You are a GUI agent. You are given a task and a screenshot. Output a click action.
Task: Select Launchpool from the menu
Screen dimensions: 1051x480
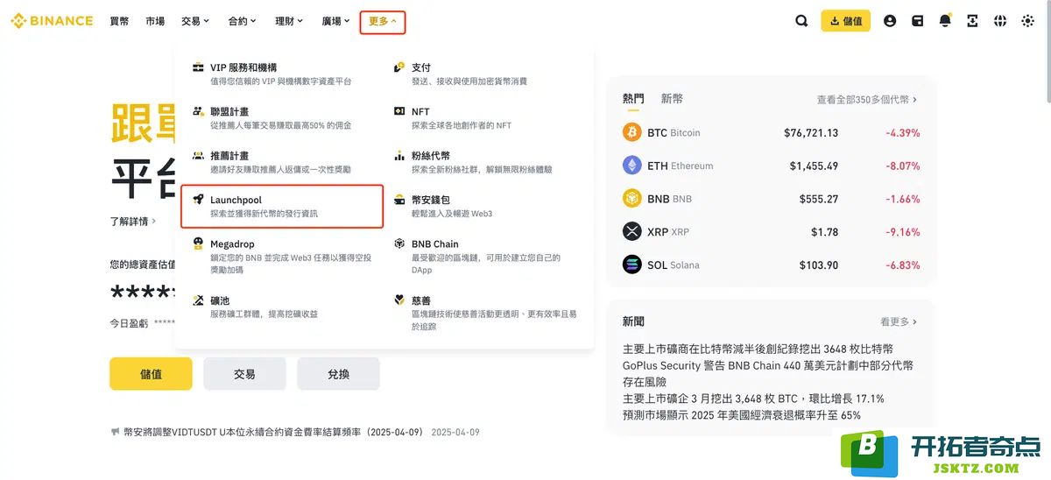(x=282, y=206)
